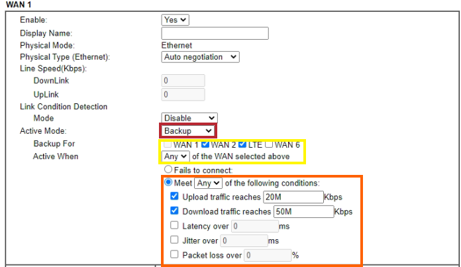Uncheck Download traffic reaches checkbox
461x267 pixels.
click(174, 211)
